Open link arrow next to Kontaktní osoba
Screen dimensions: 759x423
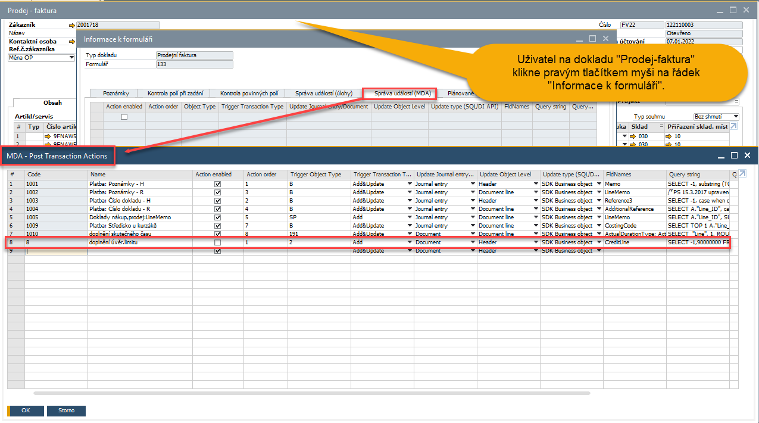73,42
